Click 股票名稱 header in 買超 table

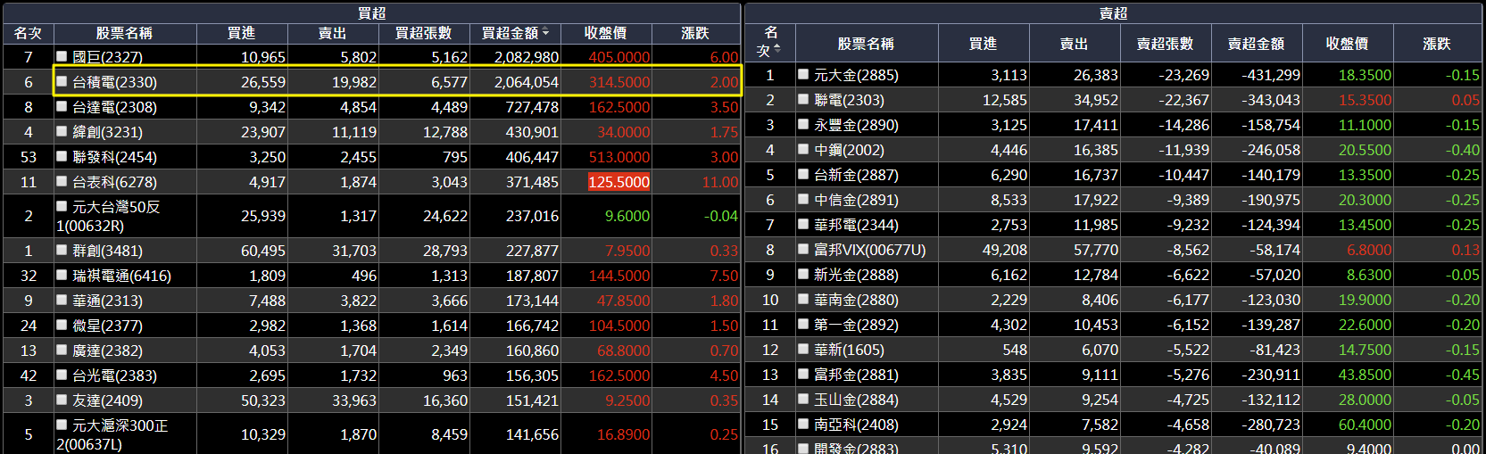(124, 33)
